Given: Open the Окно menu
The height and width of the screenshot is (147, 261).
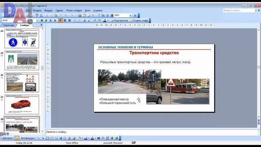Looking at the screenshot, I should [87, 11].
